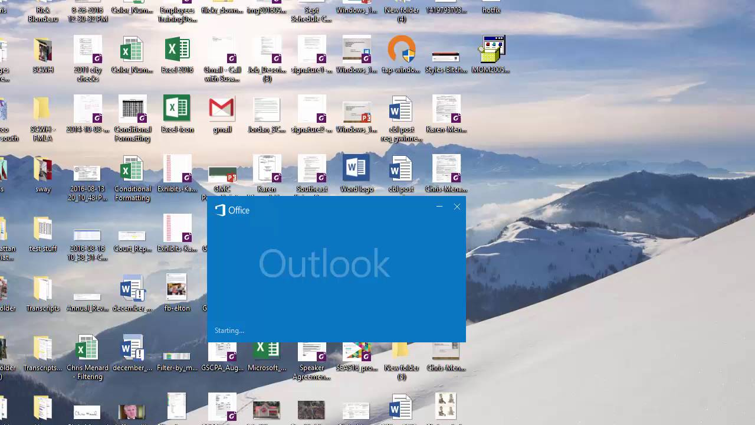Click the large Outlook title text
Viewport: 755px width, 425px height.
[x=324, y=264]
